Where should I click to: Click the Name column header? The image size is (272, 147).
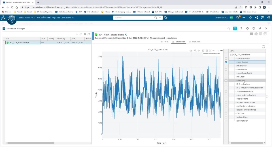pos(247,51)
